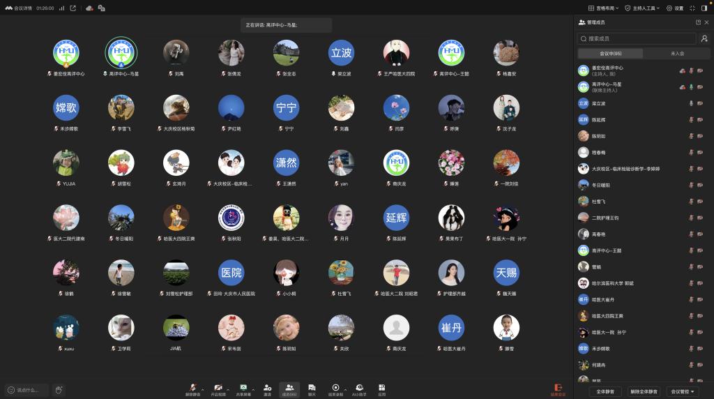Click the 共享屏幕 share screen icon

(x=243, y=387)
